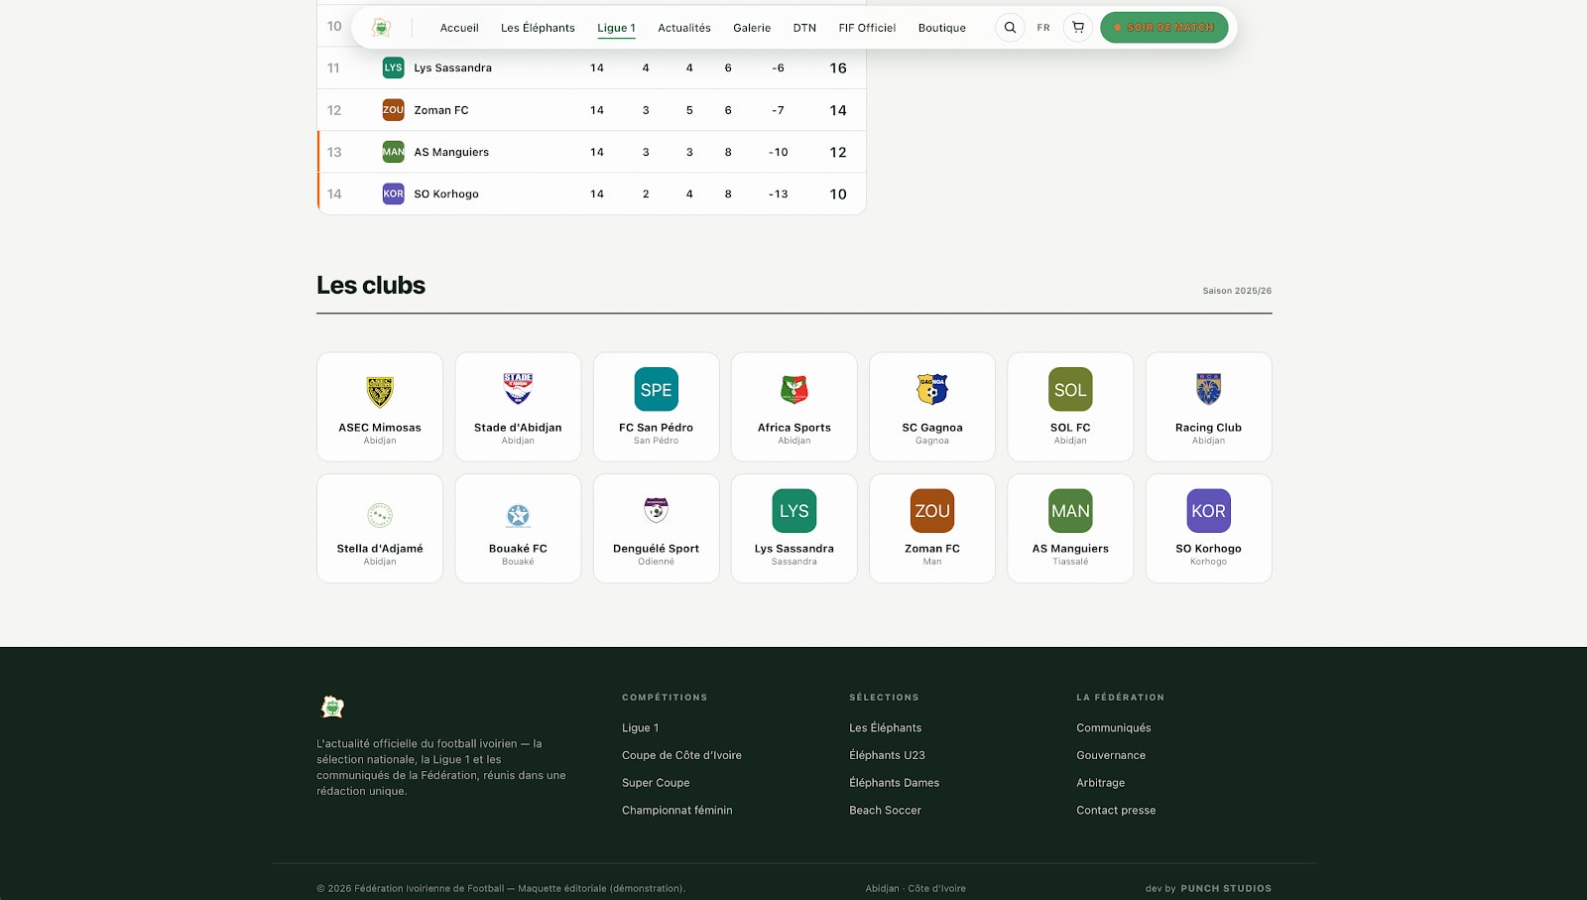
Task: Click the LYS badge in standings row 11
Action: point(394,67)
